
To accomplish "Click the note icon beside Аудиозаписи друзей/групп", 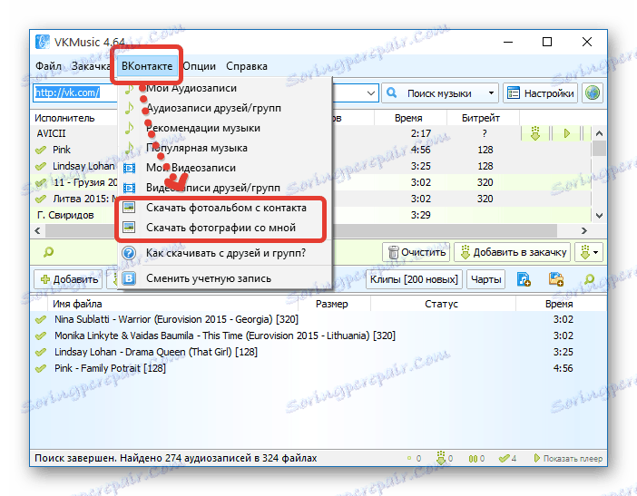I will (x=129, y=108).
